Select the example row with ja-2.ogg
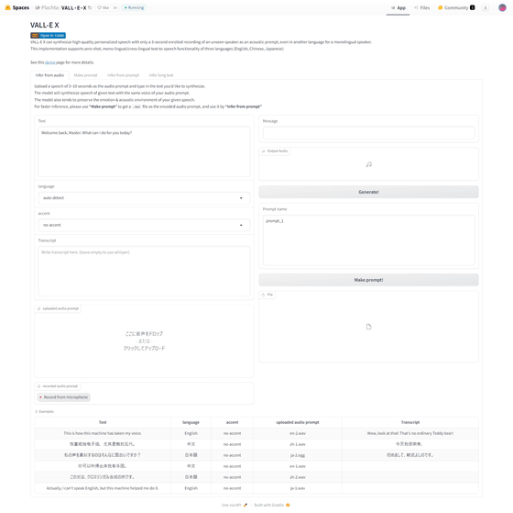The image size is (513, 513). click(256, 455)
